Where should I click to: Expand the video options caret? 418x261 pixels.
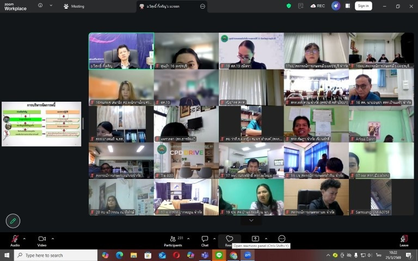coord(52,238)
